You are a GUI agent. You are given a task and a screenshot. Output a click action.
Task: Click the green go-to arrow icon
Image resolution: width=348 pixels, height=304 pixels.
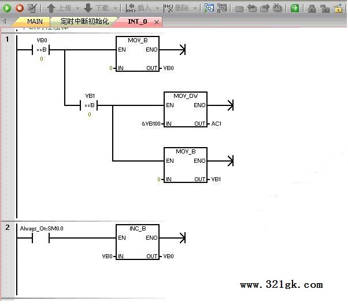pos(295,8)
